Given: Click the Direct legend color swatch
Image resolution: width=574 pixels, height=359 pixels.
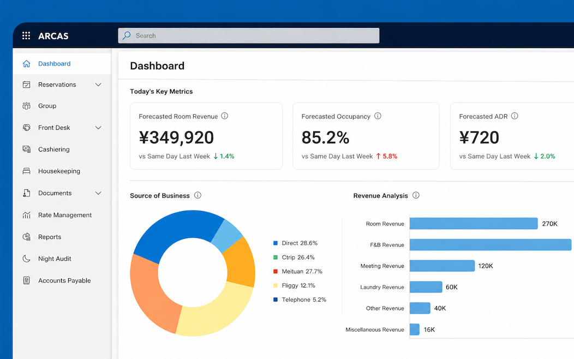Looking at the screenshot, I should tap(276, 243).
